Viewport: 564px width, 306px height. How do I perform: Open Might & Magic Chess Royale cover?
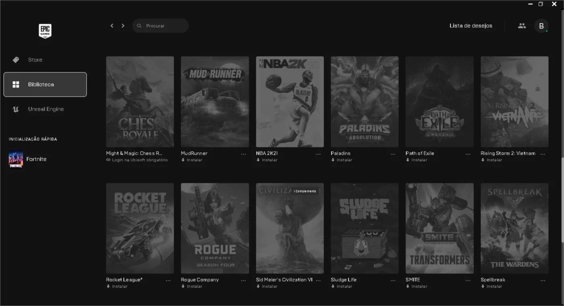tap(140, 102)
